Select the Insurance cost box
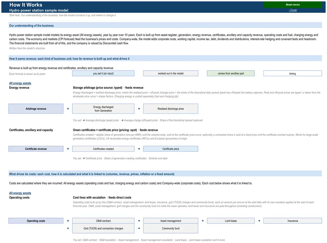327x243 pixels. tap(293, 221)
